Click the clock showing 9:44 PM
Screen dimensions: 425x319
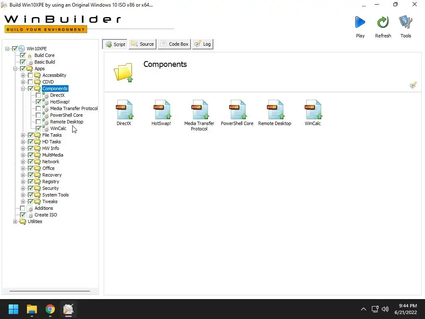click(x=408, y=306)
